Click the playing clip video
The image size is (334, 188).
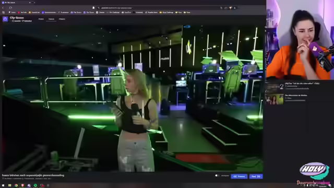tap(133, 98)
